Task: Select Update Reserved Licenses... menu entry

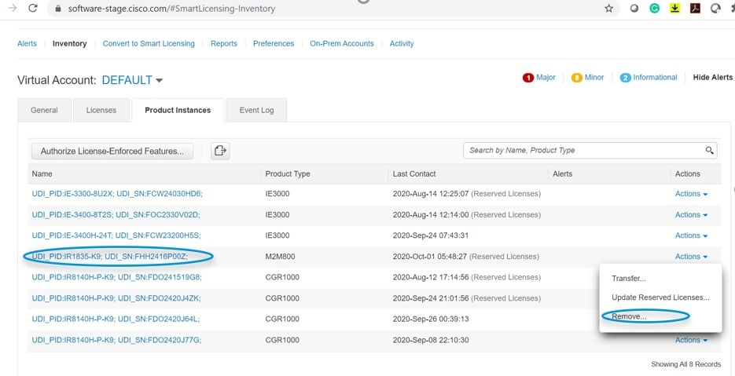Action: coord(660,298)
